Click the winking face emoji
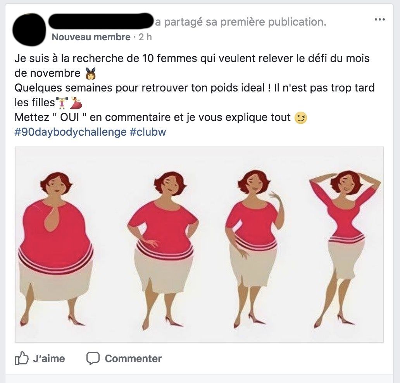The image size is (400, 383). [301, 117]
